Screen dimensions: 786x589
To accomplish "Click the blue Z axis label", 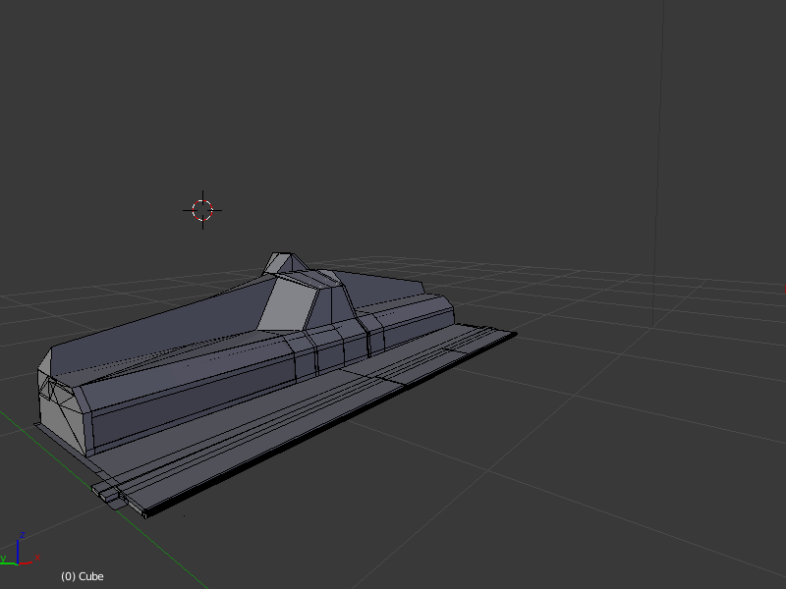I will tap(22, 535).
